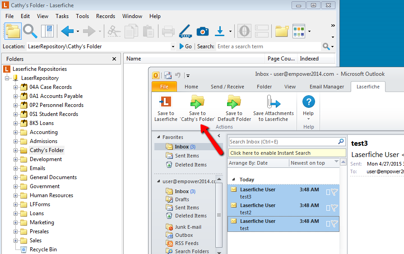Image resolution: width=404 pixels, height=254 pixels.
Task: Collapse the LaserRepository tree node
Action: click(7, 78)
